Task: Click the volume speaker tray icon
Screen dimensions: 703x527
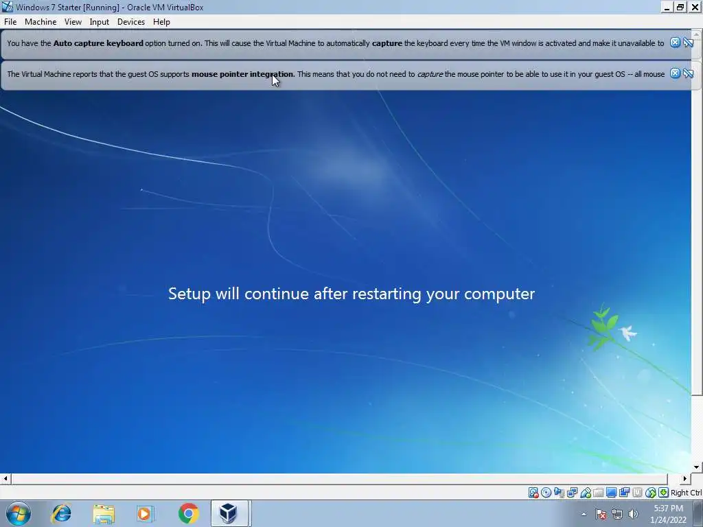Action: tap(633, 514)
